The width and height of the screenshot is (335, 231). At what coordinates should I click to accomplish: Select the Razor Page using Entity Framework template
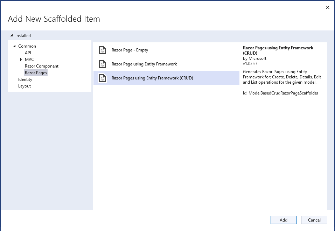(x=144, y=64)
